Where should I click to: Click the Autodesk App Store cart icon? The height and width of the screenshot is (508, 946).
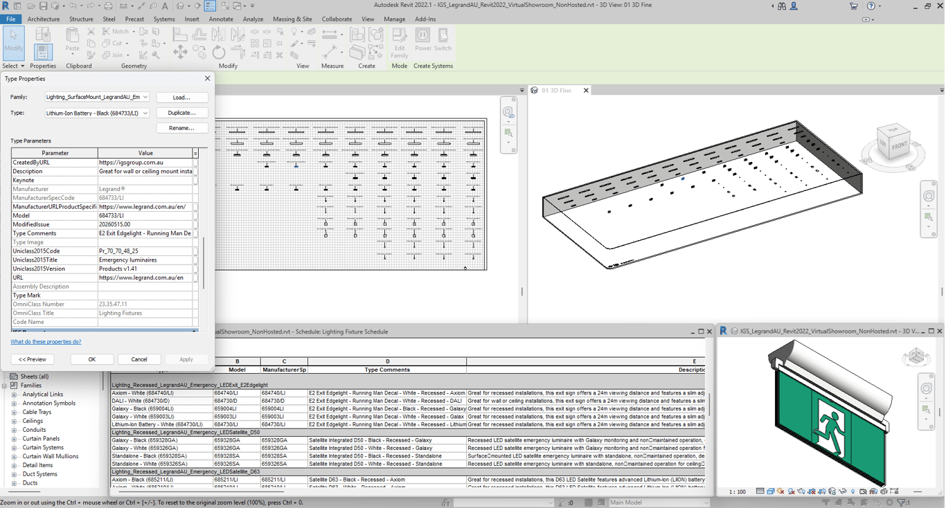[853, 6]
